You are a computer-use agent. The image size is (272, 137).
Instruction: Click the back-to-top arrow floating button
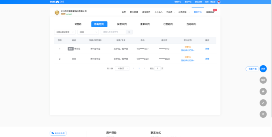(x=263, y=114)
